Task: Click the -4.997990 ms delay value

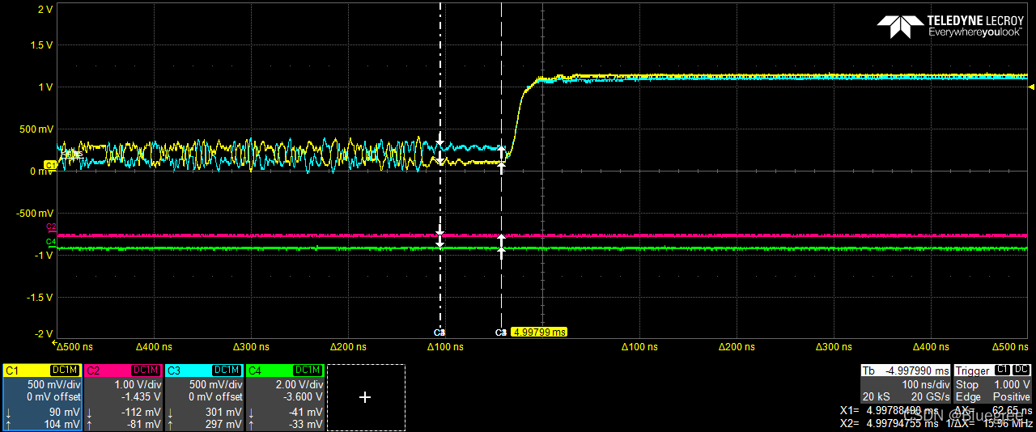Action: point(916,371)
